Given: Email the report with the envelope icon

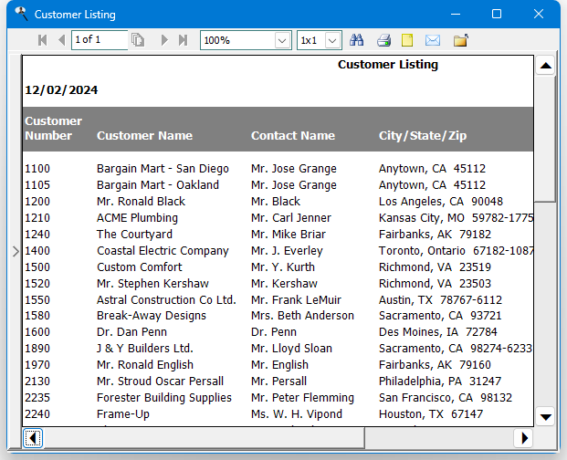Looking at the screenshot, I should pos(433,40).
